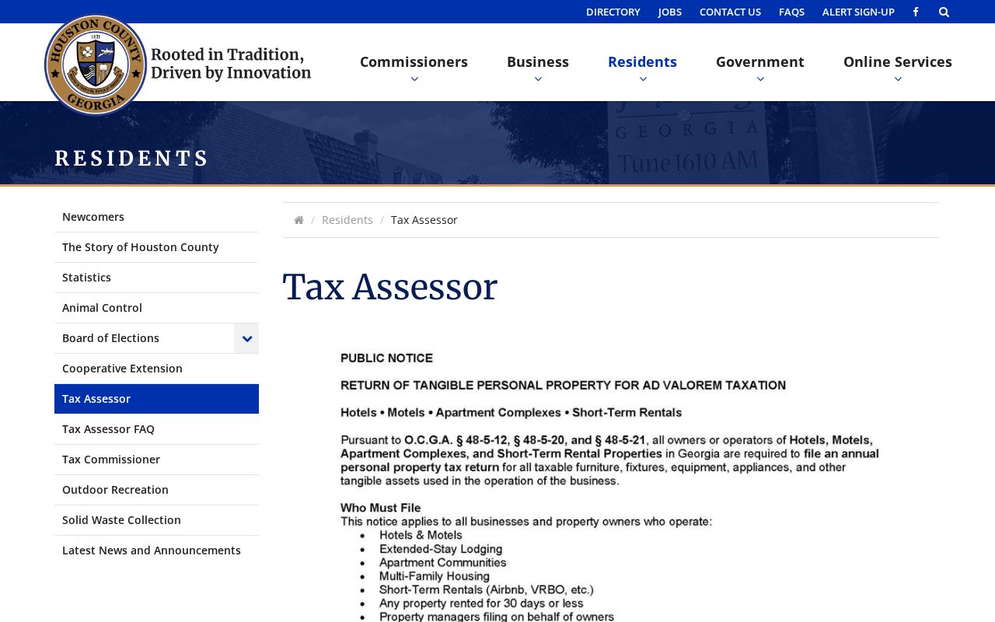Expand the Board of Elections submenu arrow
995x622 pixels.
(246, 338)
